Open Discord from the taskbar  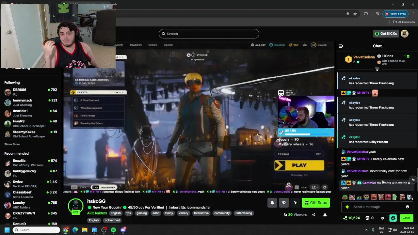tap(123, 230)
